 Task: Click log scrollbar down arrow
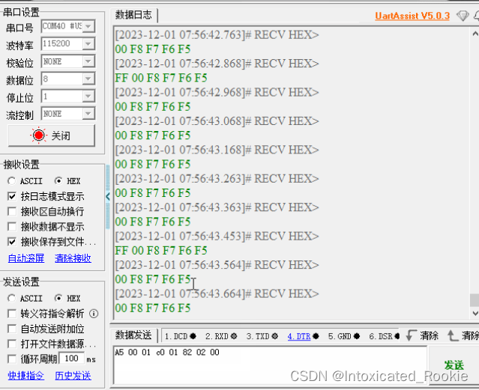pyautogui.click(x=475, y=313)
